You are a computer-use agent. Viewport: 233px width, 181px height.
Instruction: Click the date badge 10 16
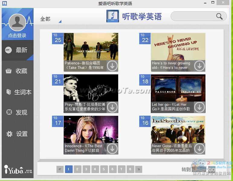coord(145,121)
